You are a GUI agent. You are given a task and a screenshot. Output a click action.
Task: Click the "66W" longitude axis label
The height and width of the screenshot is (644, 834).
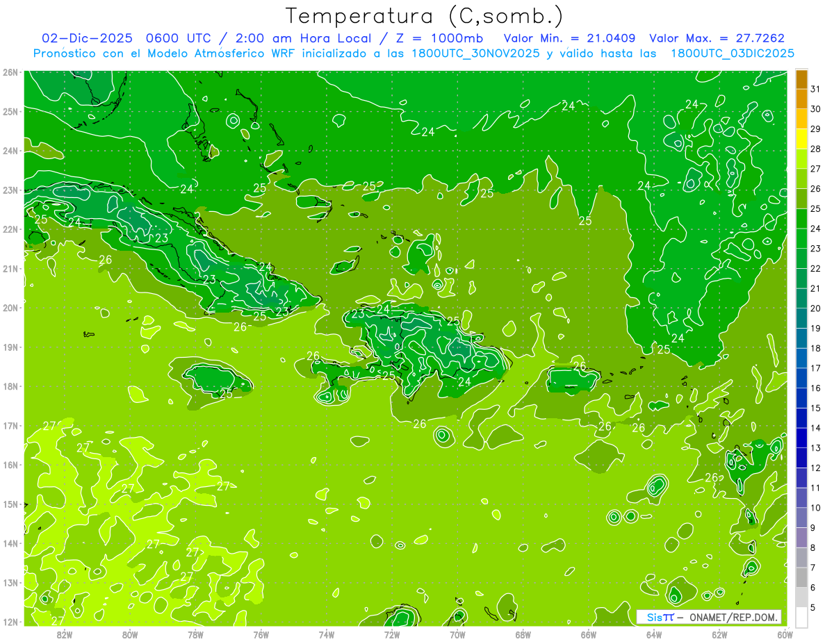pyautogui.click(x=589, y=634)
